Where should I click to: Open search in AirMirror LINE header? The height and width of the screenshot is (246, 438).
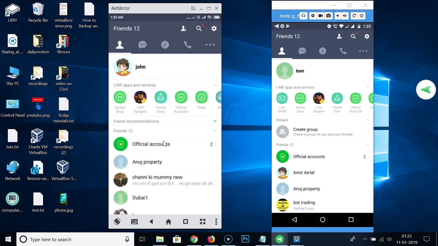(x=199, y=29)
